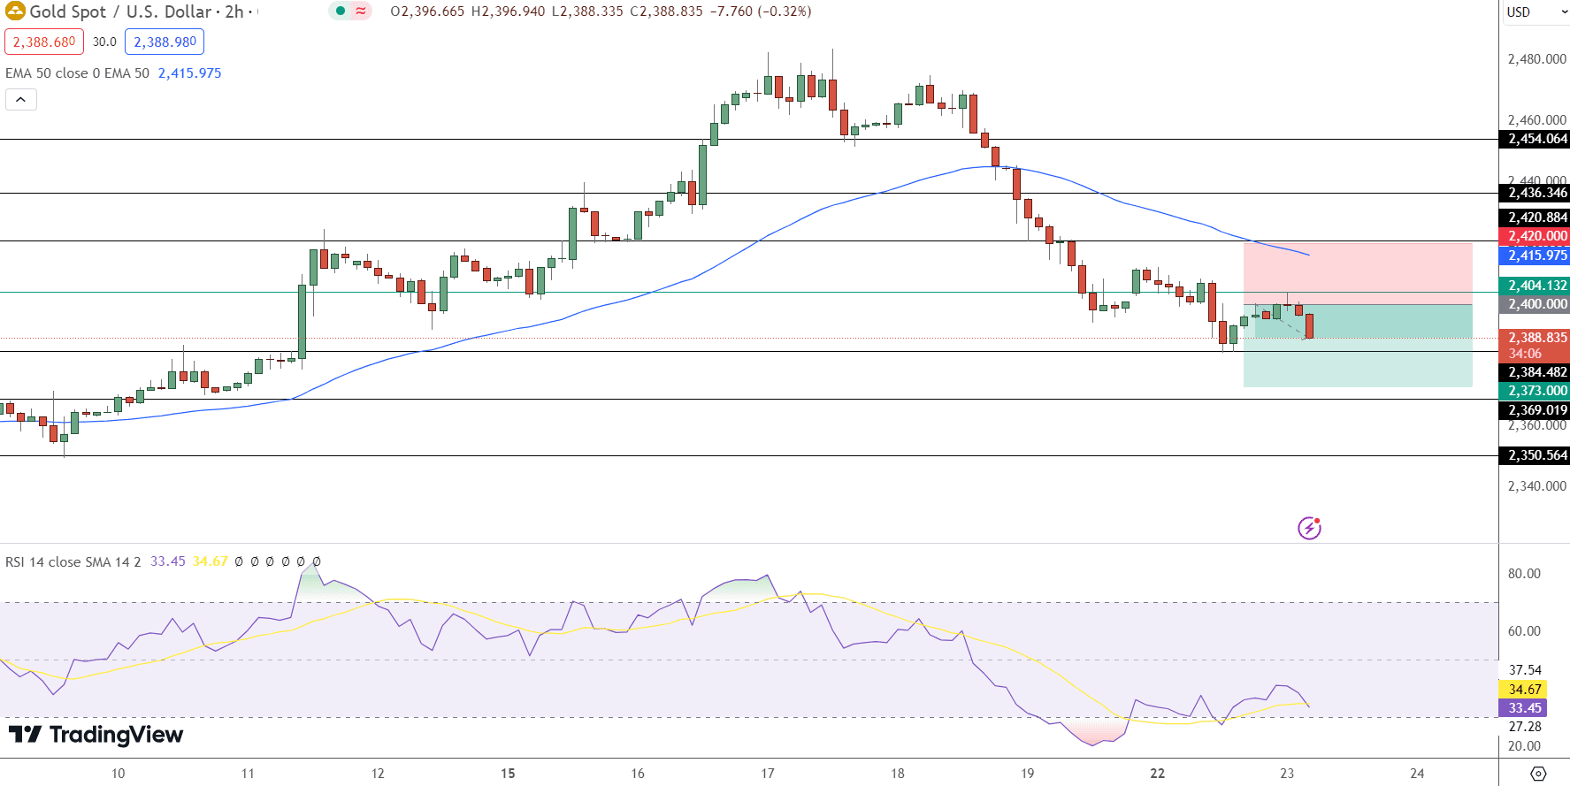Click the 2,340.000 price axis label

point(1536,486)
